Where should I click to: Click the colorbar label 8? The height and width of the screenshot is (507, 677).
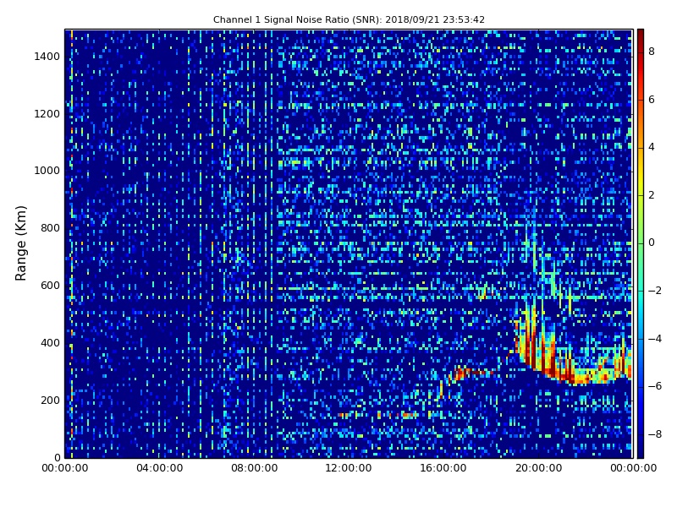point(652,52)
